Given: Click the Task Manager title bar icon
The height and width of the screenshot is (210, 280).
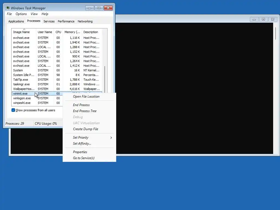Looking at the screenshot, I should pyautogui.click(x=8, y=8).
